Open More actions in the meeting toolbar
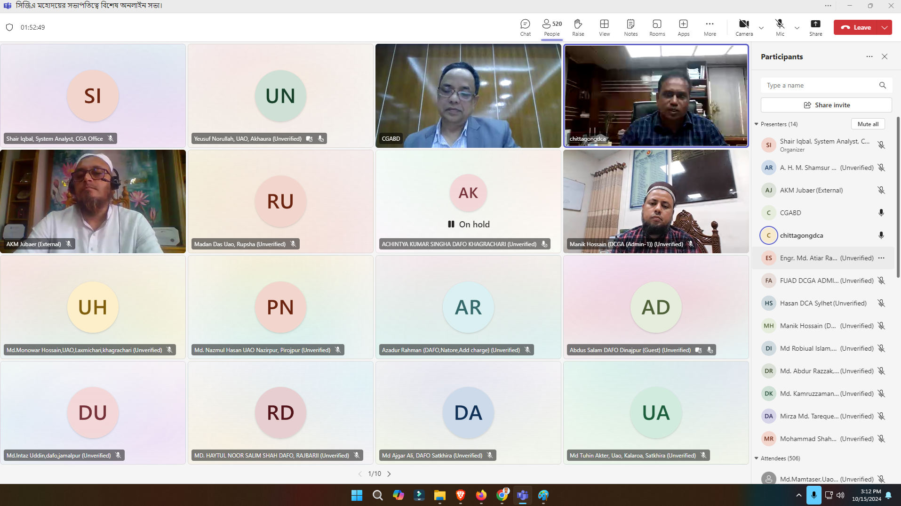 (710, 27)
